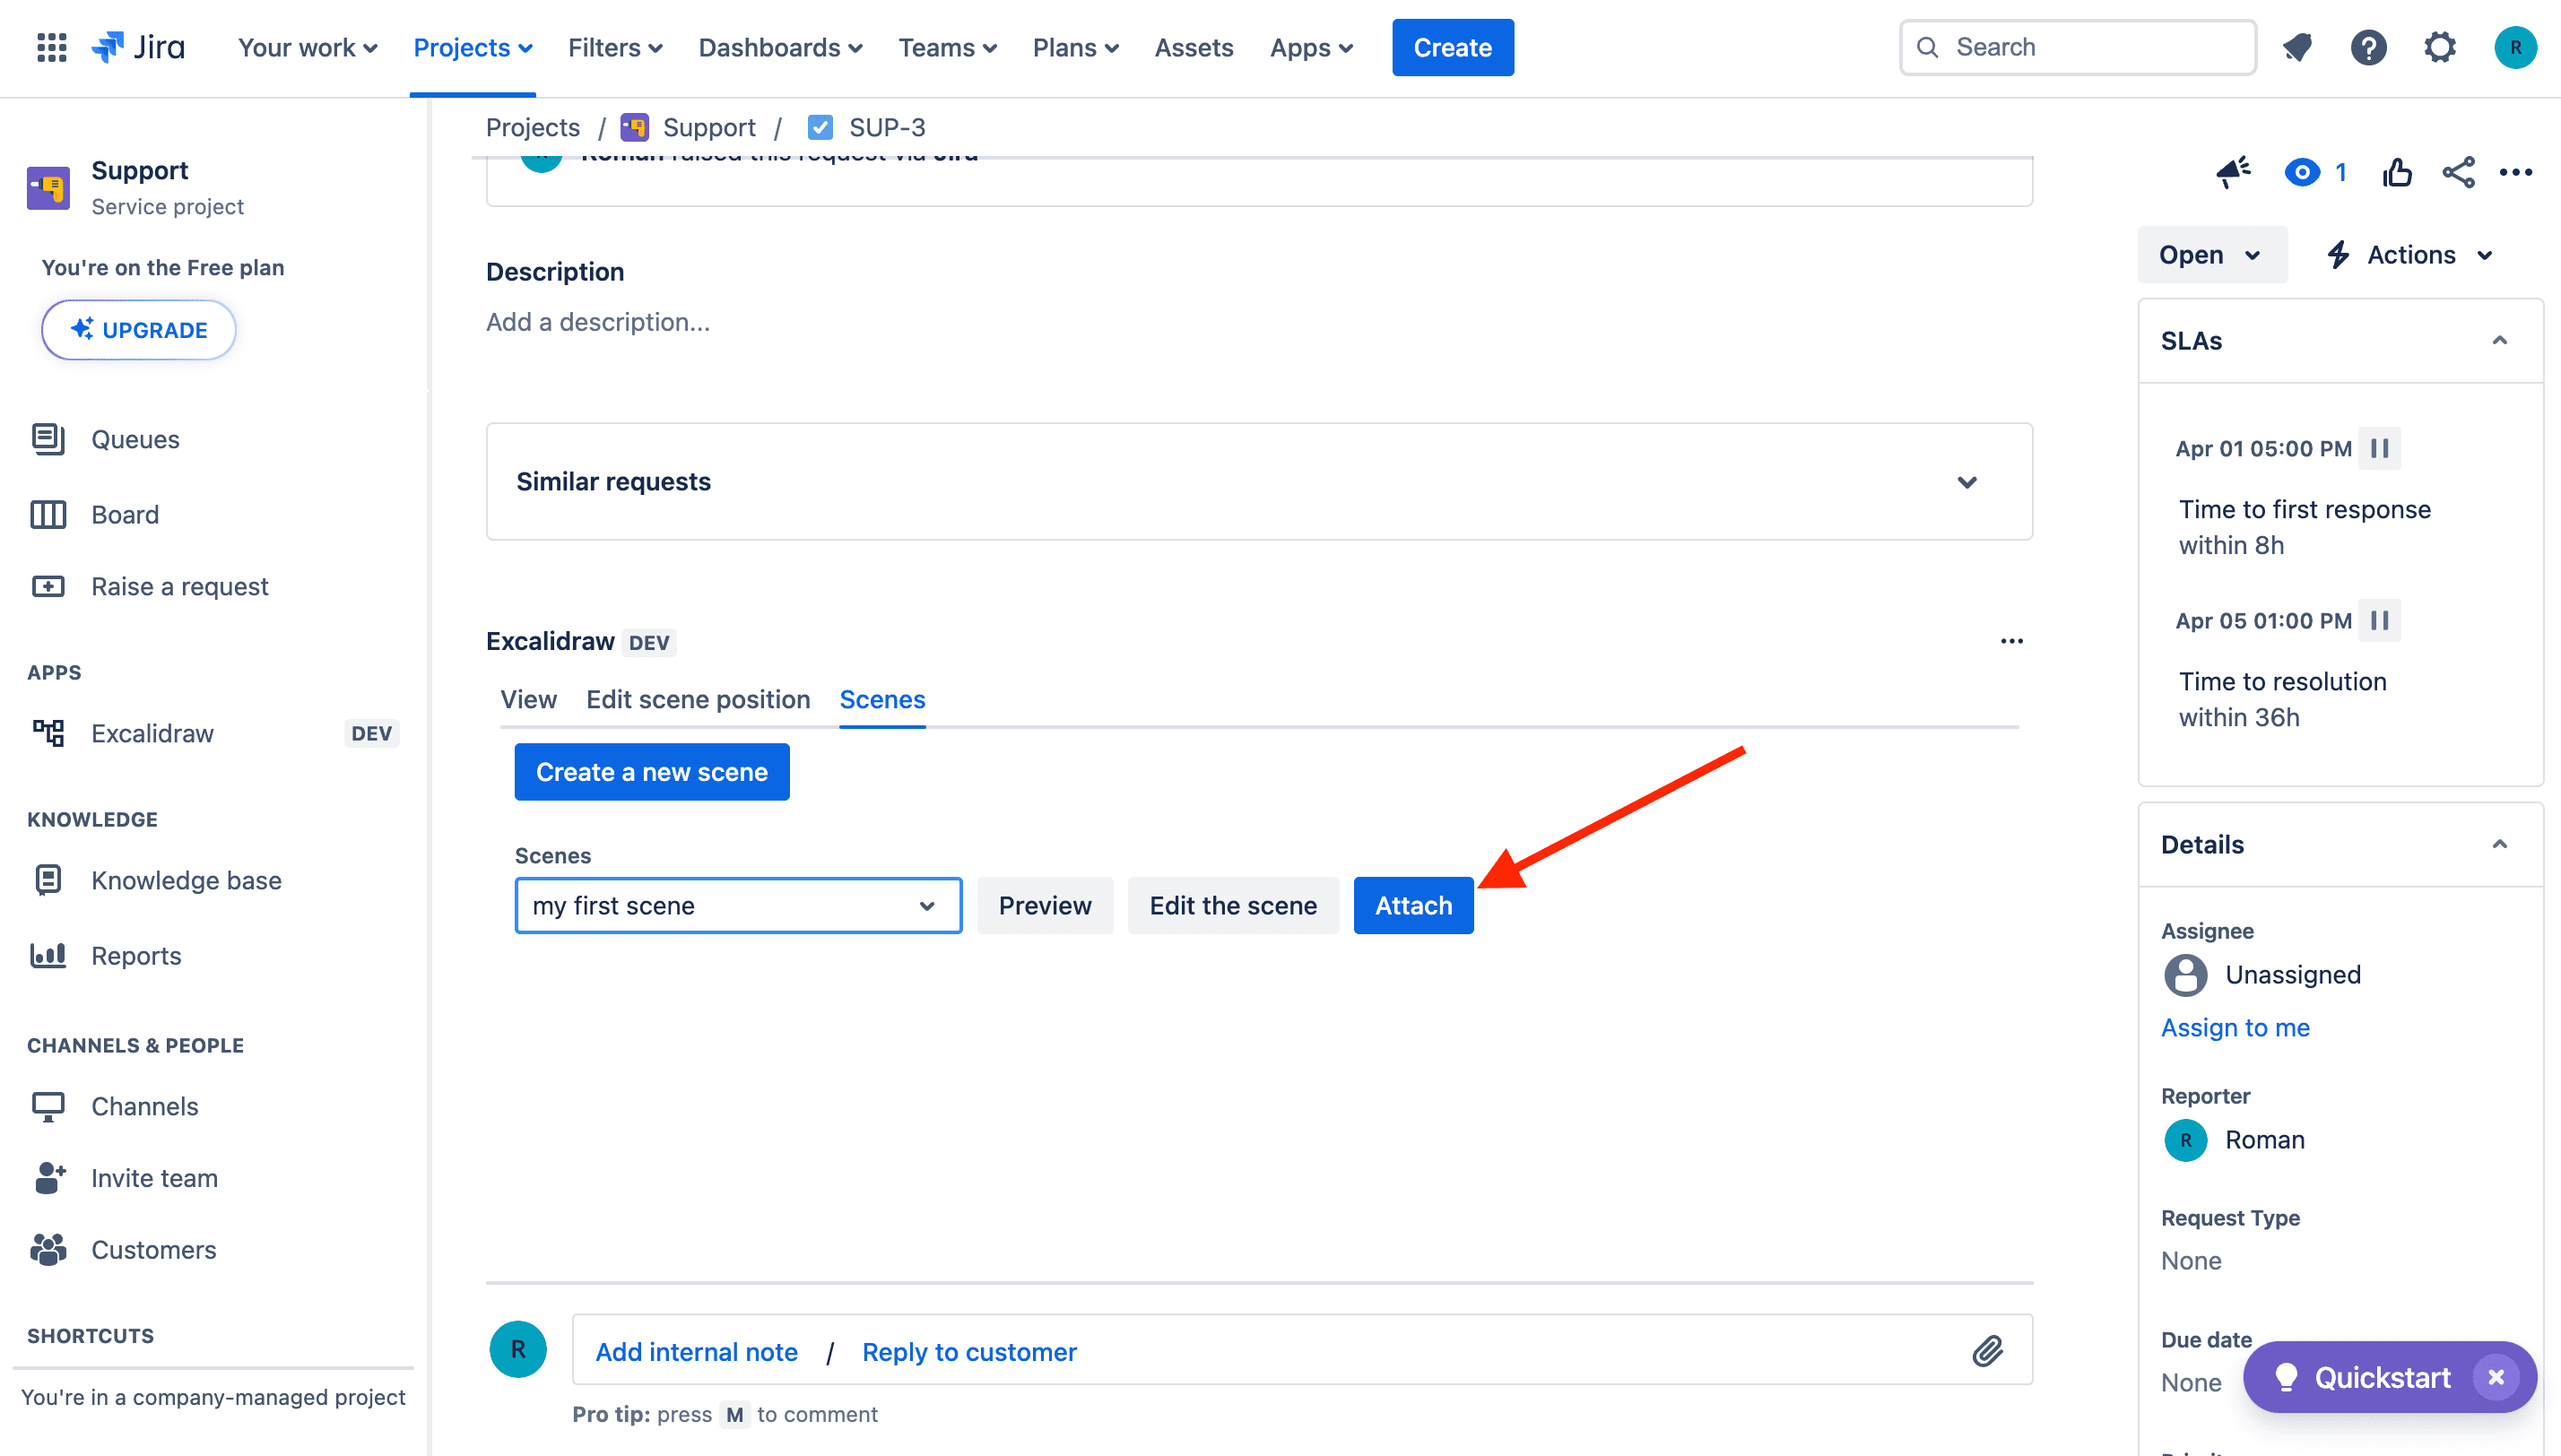
Task: Open the user profile avatar menu
Action: (x=2515, y=47)
